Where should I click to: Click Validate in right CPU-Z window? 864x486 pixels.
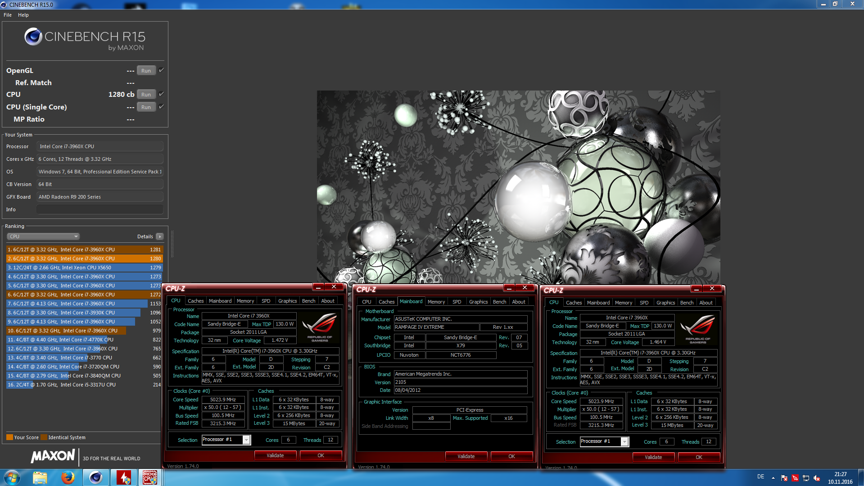click(653, 457)
